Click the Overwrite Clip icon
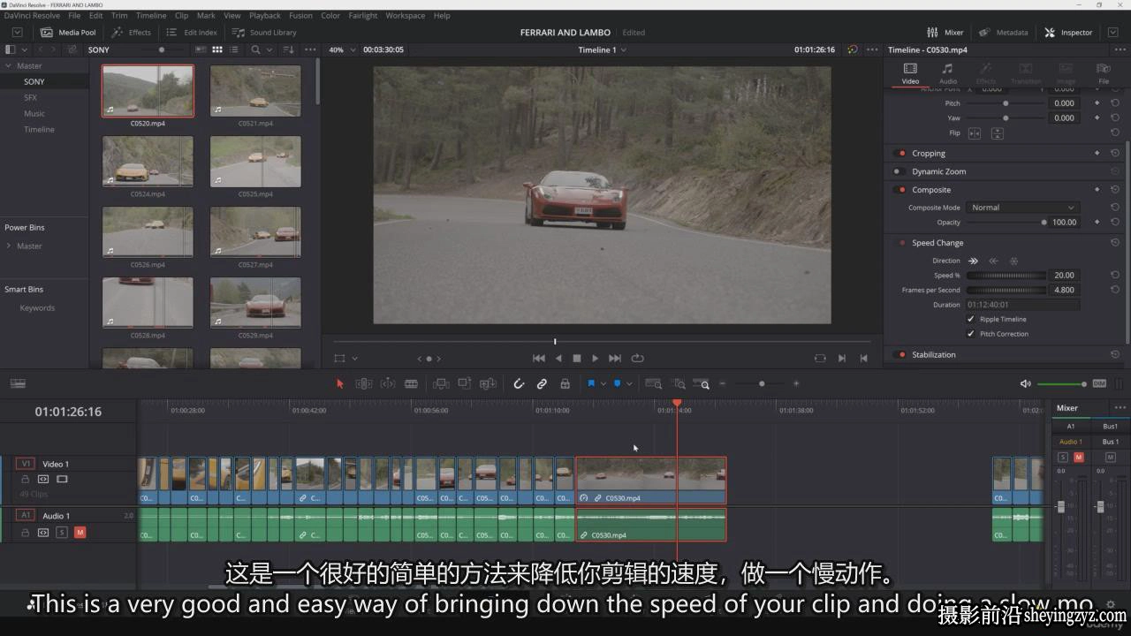 (464, 383)
